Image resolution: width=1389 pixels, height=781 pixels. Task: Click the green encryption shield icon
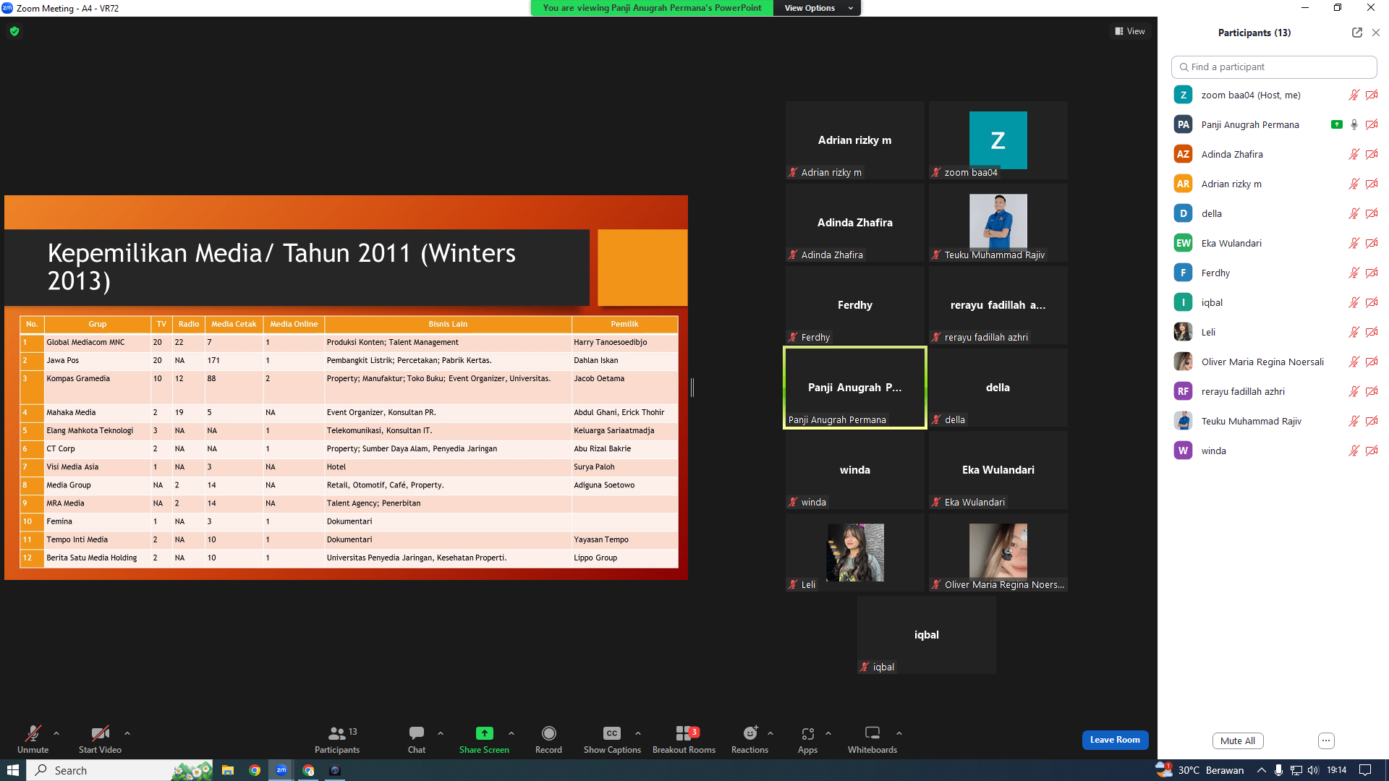tap(14, 31)
